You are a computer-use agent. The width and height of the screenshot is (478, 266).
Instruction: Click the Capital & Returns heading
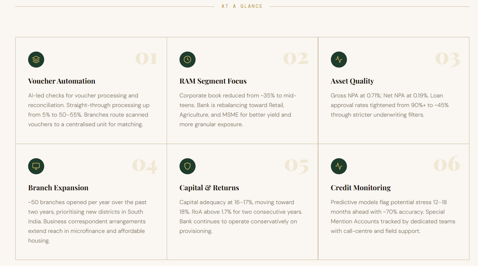coord(209,188)
